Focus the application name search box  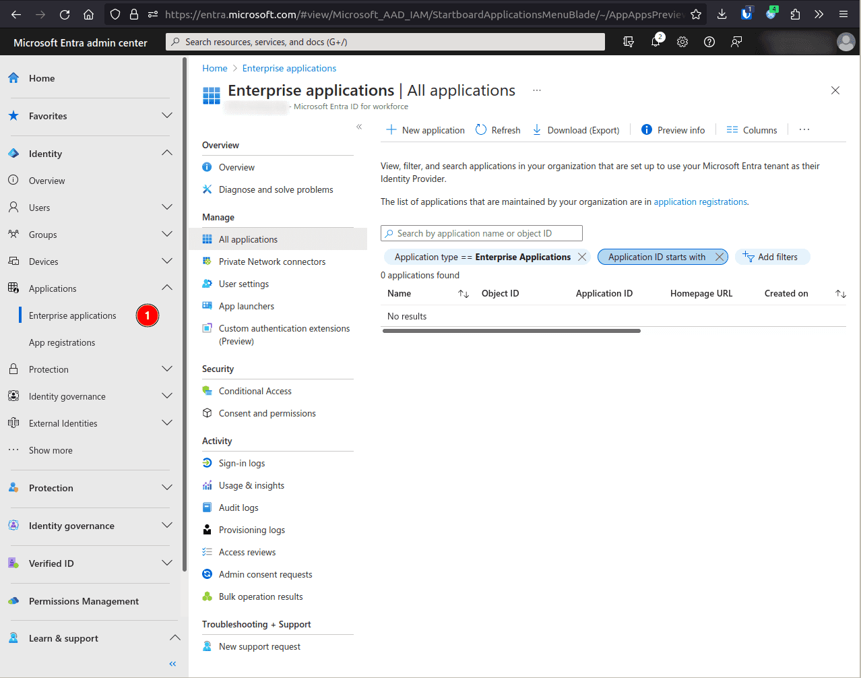pos(482,233)
